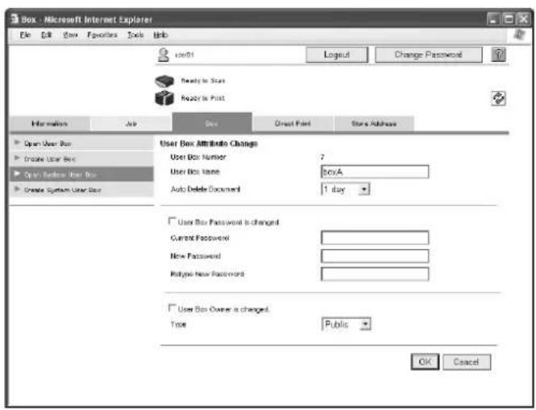Switch to the Direct Print tab

click(293, 124)
